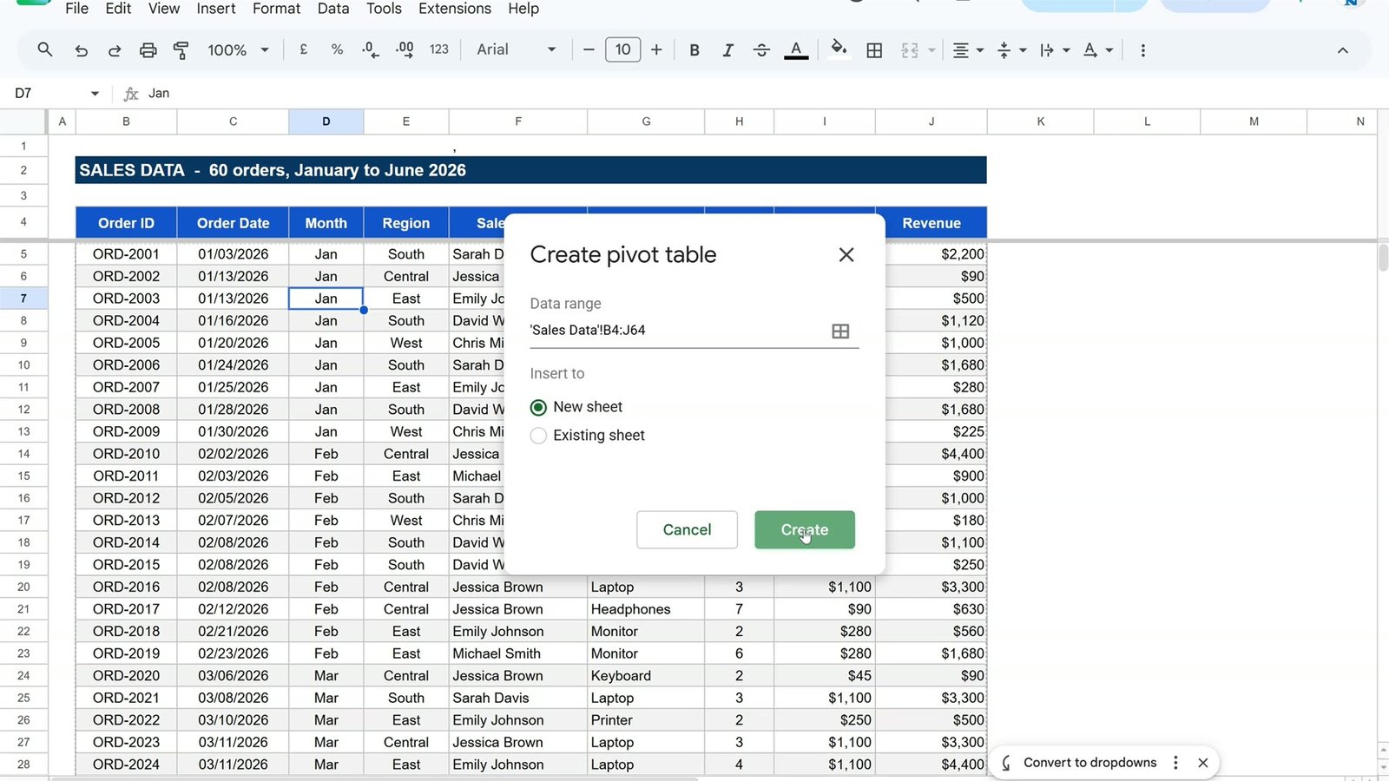Click Cancel in pivot table dialog
Image resolution: width=1389 pixels, height=781 pixels.
pyautogui.click(x=687, y=529)
